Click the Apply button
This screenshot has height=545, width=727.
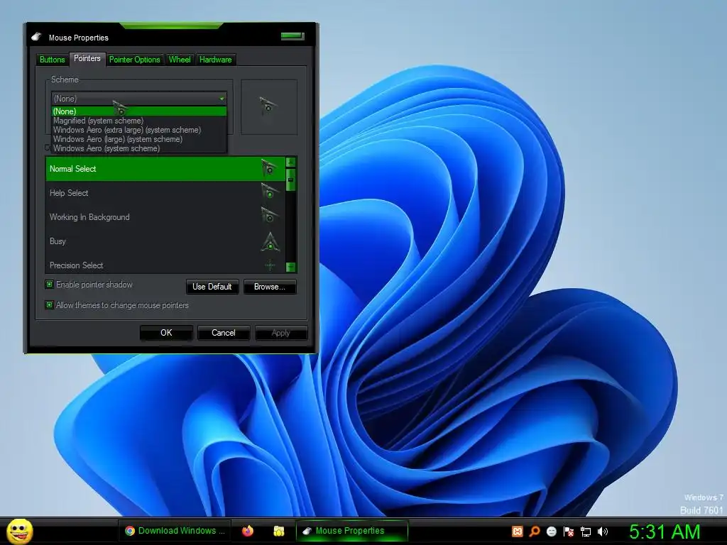tap(281, 333)
